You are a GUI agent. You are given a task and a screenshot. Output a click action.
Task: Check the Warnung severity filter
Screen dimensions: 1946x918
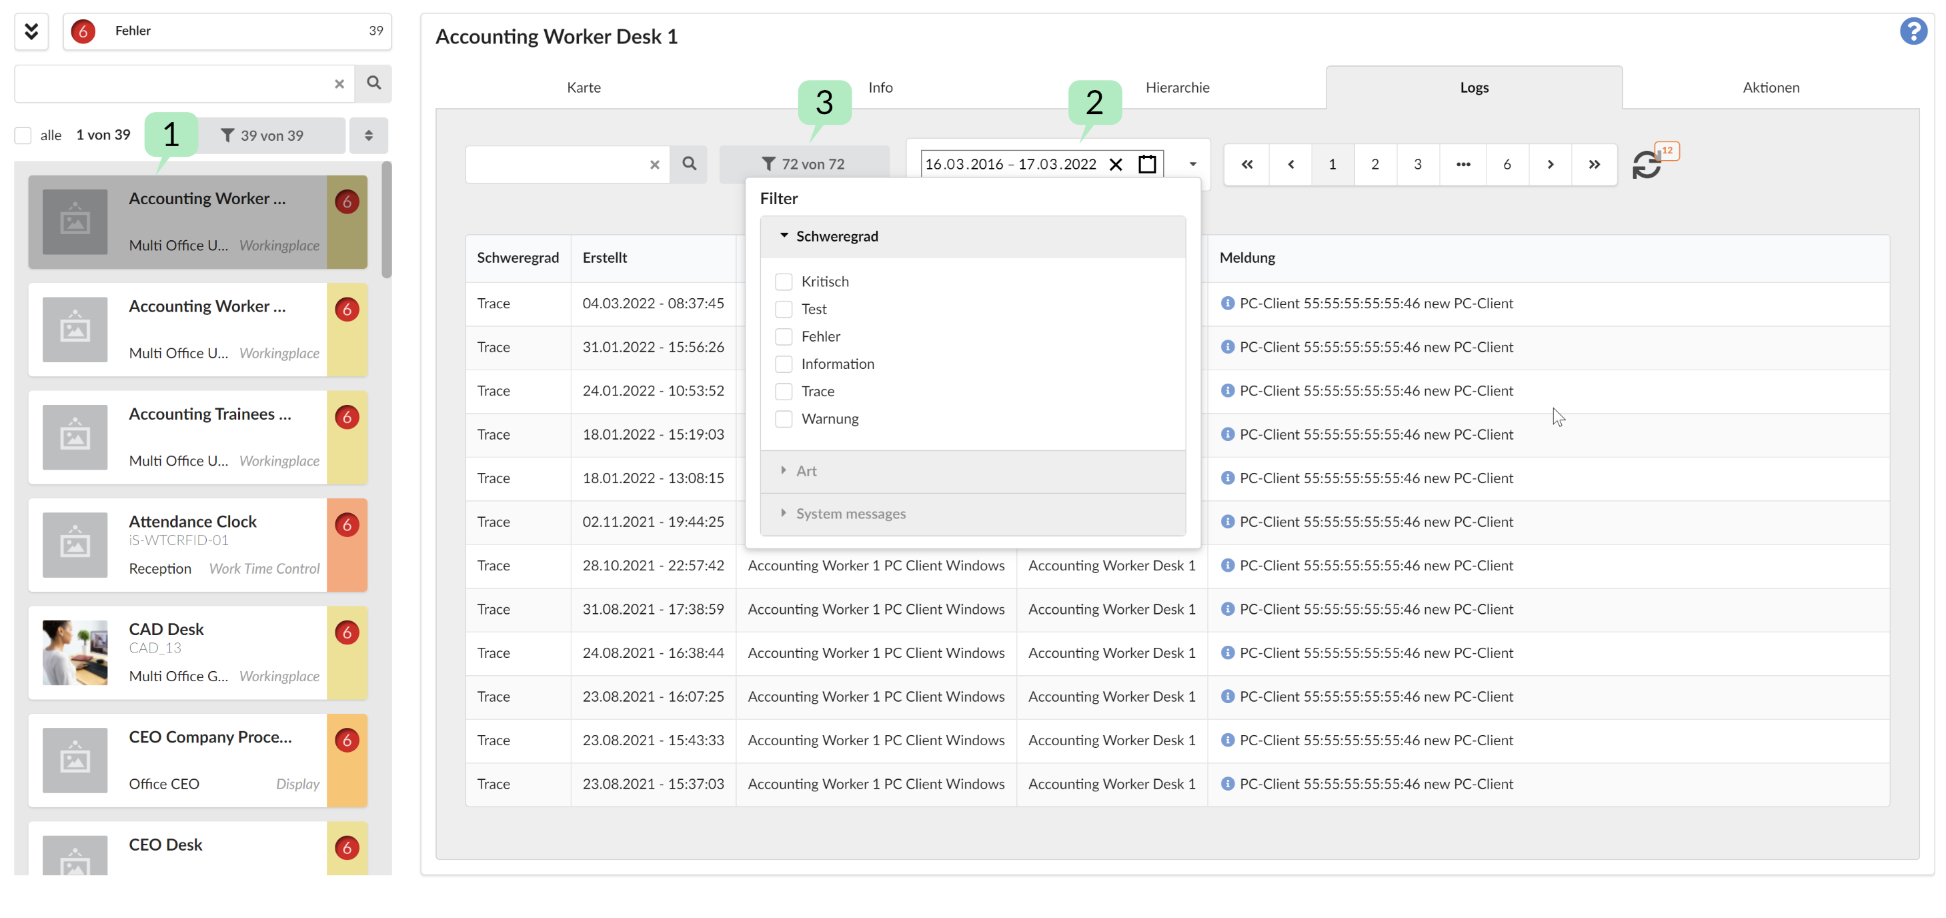click(x=784, y=418)
